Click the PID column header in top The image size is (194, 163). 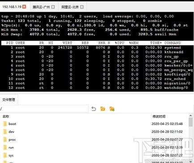[10, 43]
